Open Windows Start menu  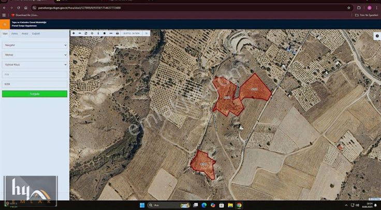point(142,205)
